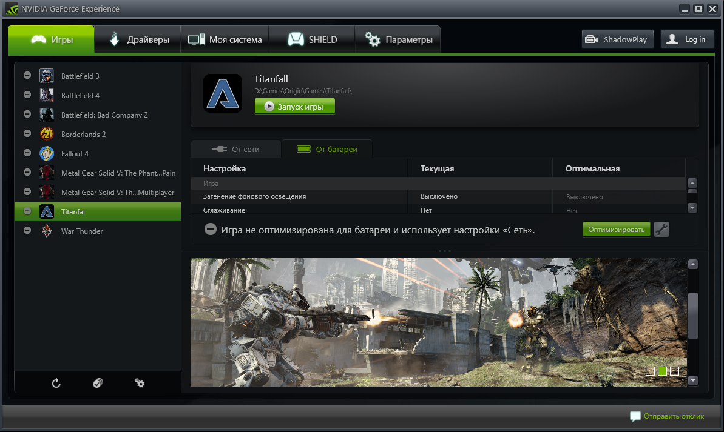Click optimization status icon beside Battlefield 3
724x432 pixels.
27,75
